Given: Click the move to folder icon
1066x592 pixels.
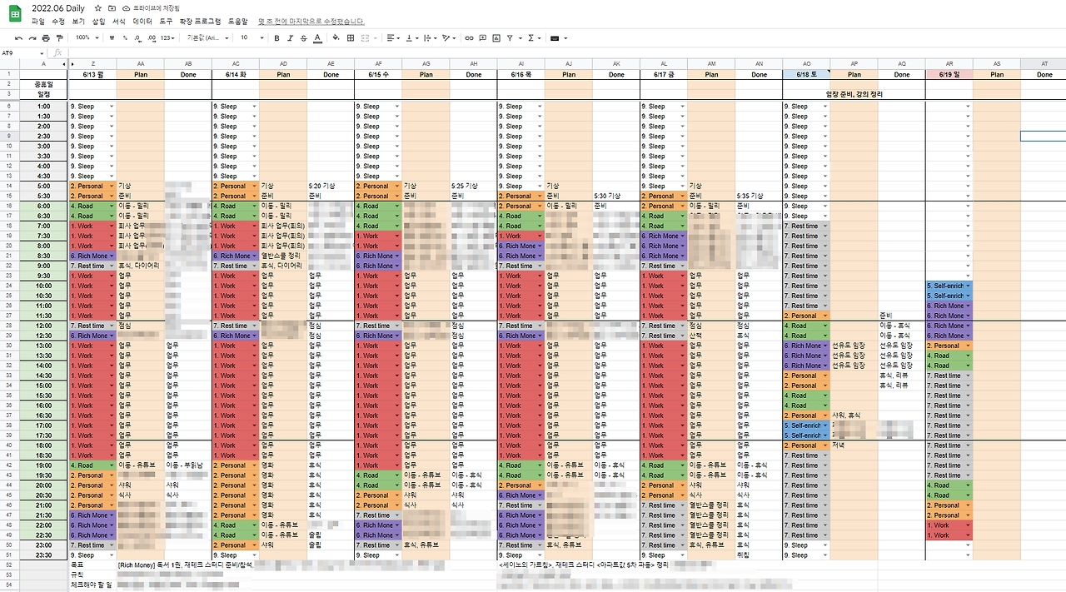Looking at the screenshot, I should 112,7.
